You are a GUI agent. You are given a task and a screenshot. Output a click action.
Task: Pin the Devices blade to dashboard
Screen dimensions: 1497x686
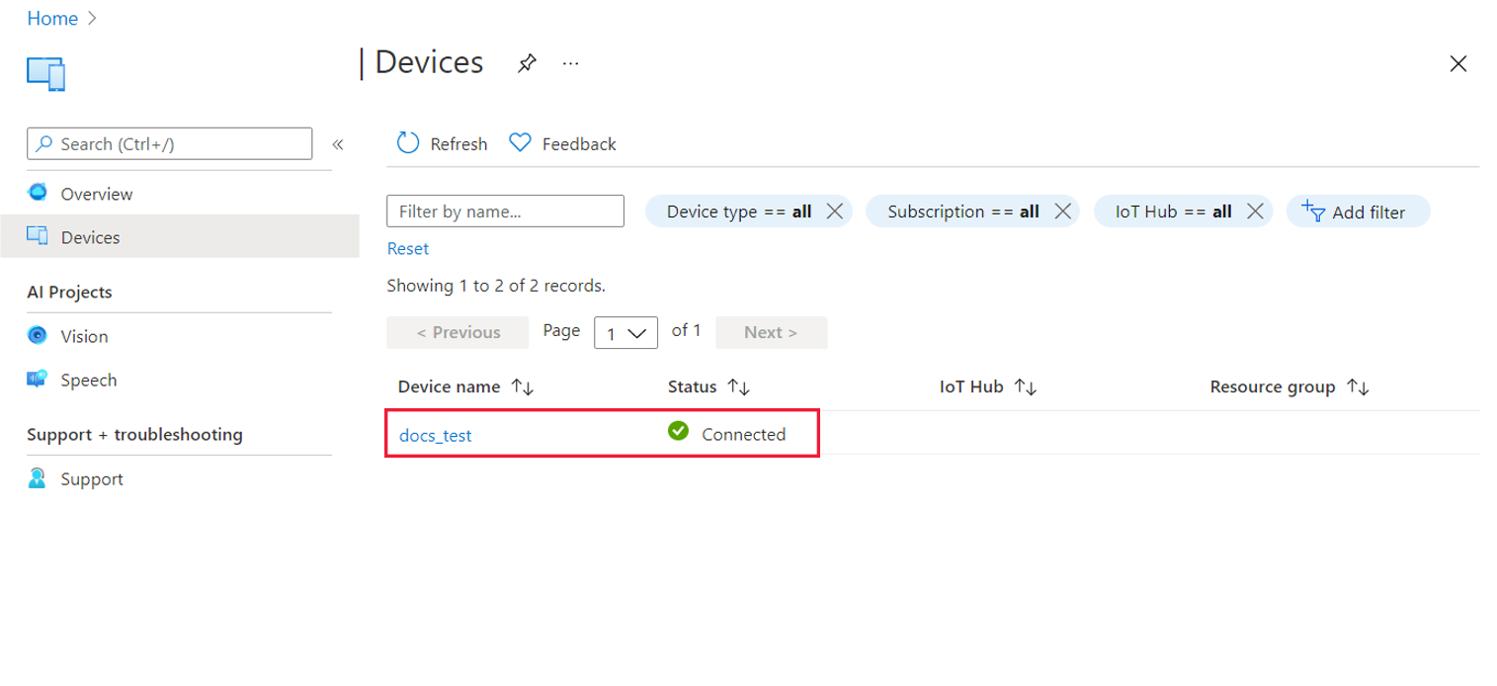(527, 64)
